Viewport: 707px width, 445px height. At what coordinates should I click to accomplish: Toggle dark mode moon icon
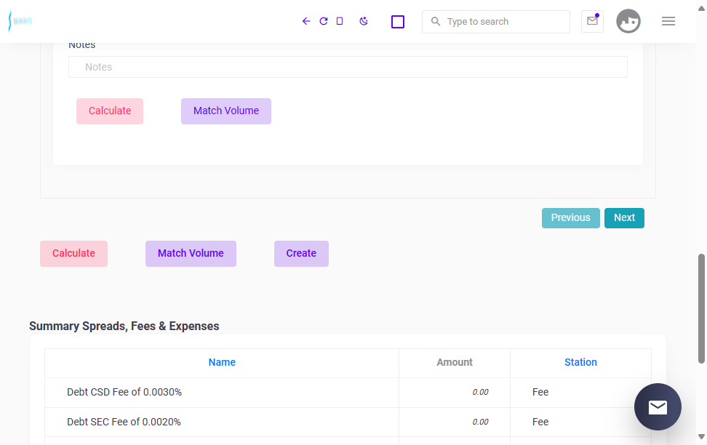[x=364, y=21]
